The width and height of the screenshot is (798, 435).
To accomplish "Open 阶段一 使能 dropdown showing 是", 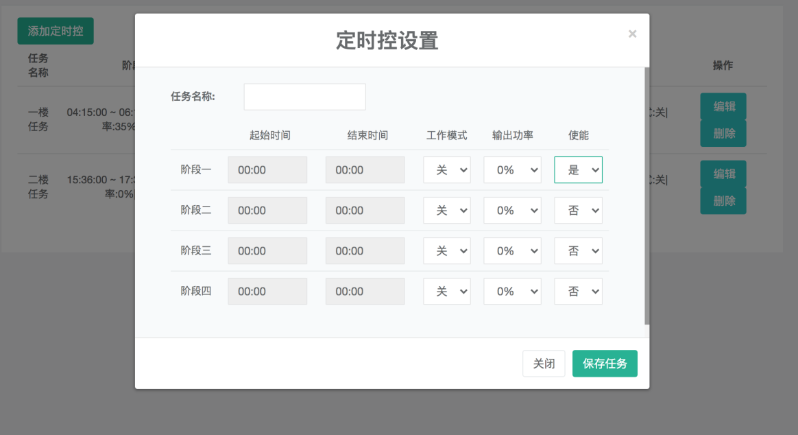I will point(578,169).
